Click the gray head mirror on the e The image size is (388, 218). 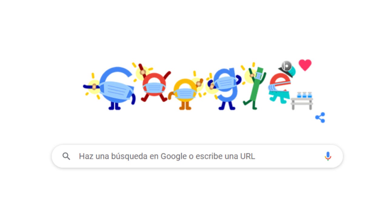pyautogui.click(x=286, y=65)
